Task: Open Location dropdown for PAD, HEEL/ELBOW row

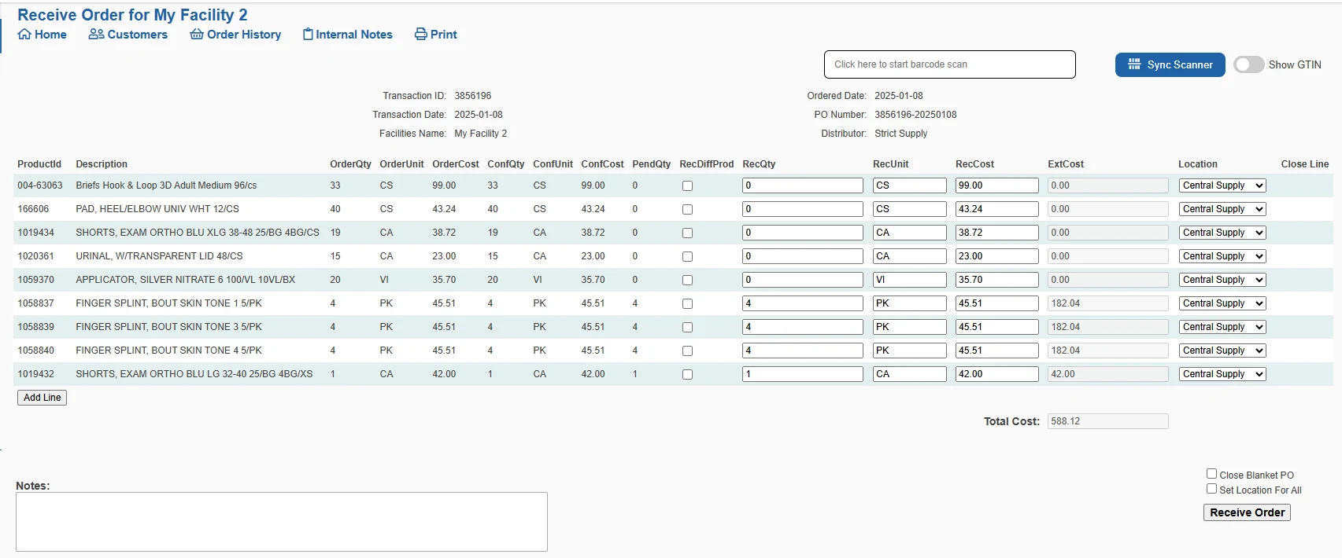Action: click(1222, 209)
